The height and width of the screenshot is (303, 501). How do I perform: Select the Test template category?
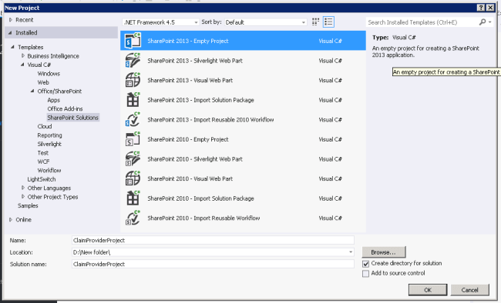(43, 153)
